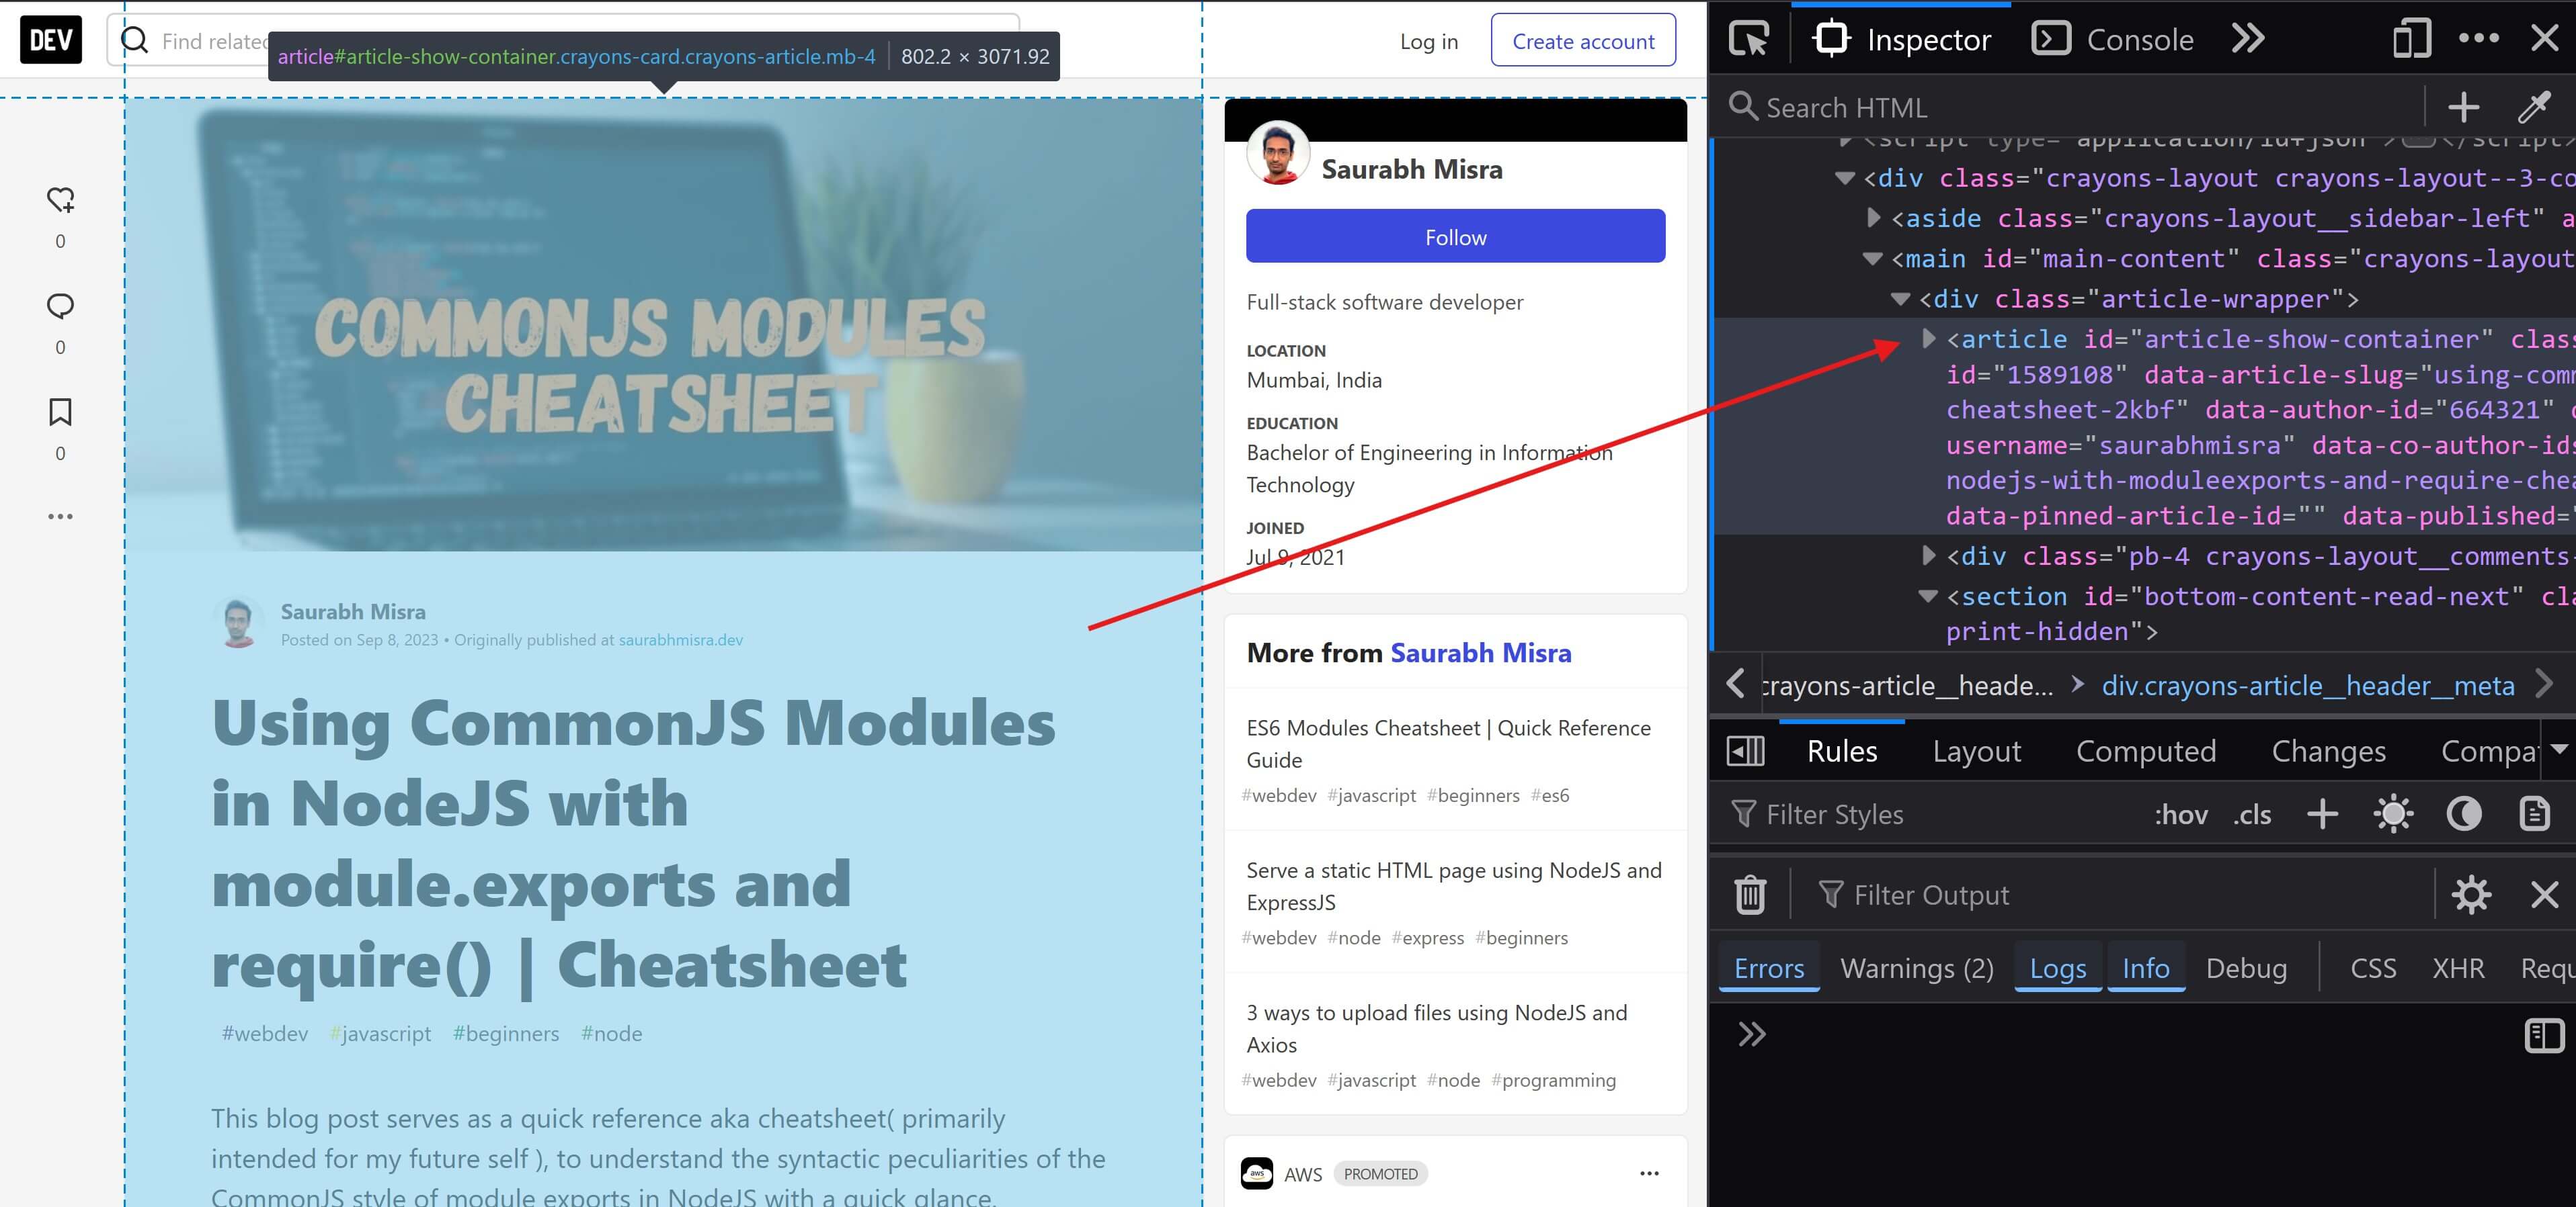Switch to the Inspector tab
The width and height of the screenshot is (2576, 1207).
1901,39
